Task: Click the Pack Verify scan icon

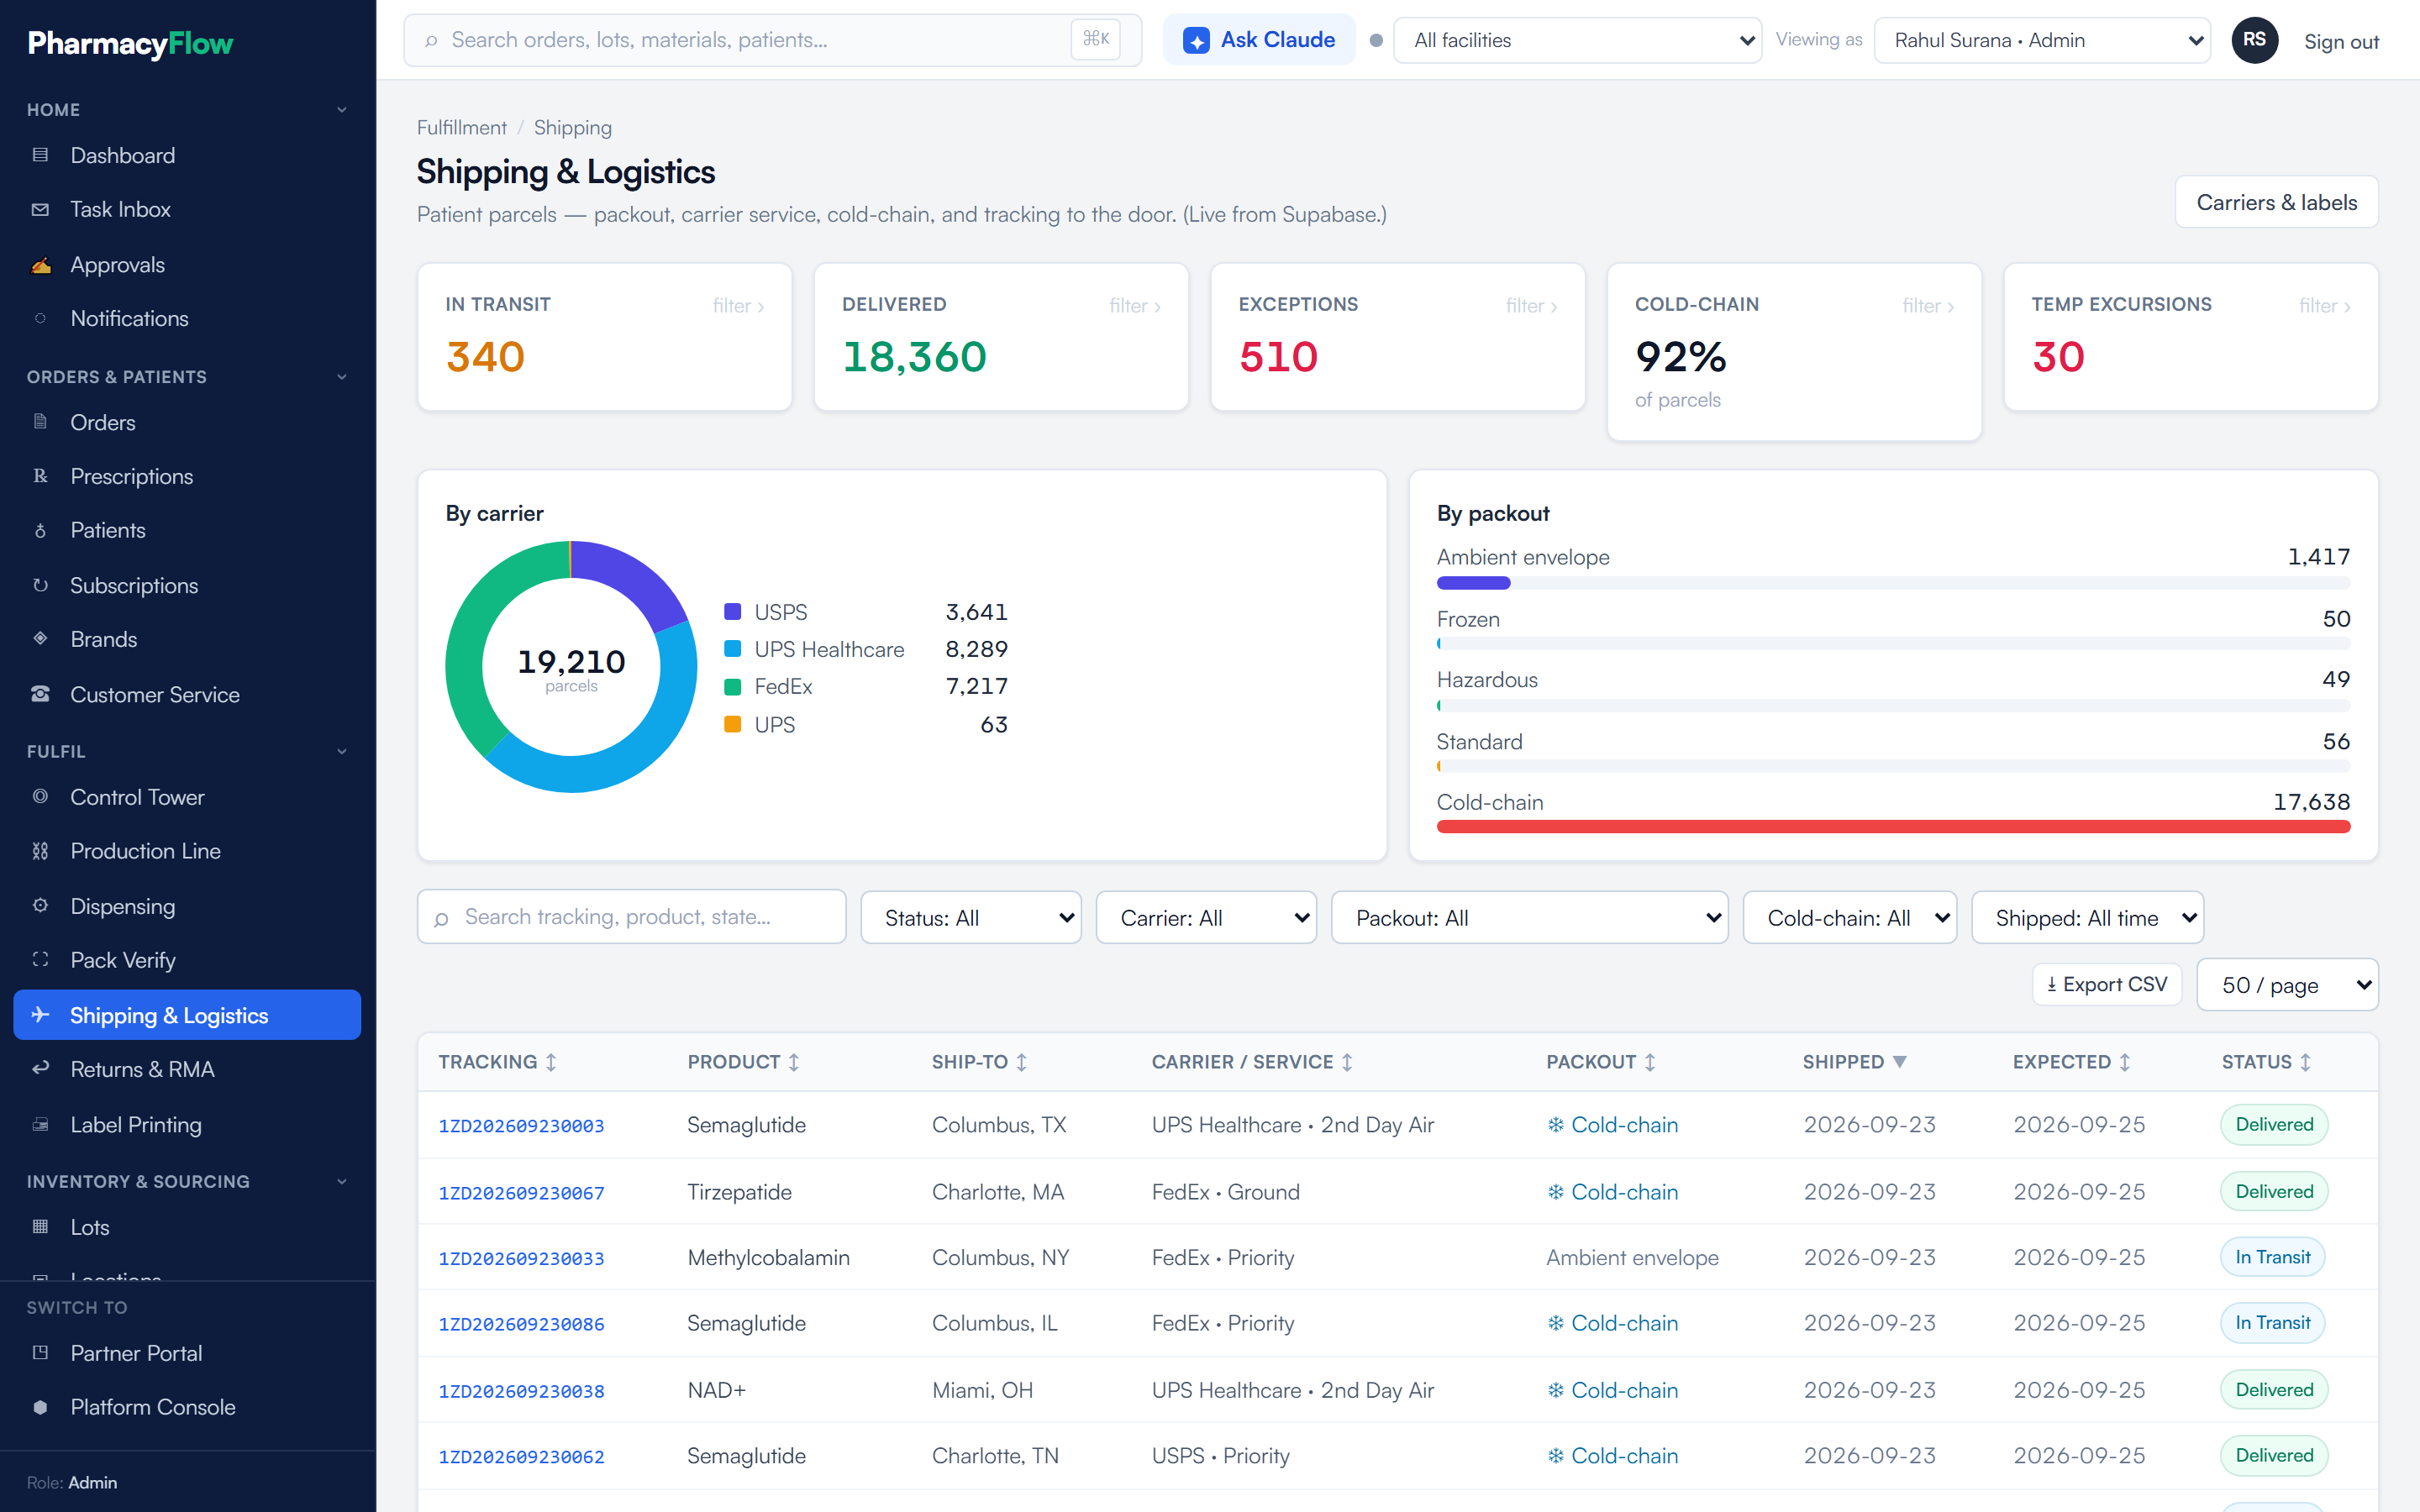Action: [40, 960]
